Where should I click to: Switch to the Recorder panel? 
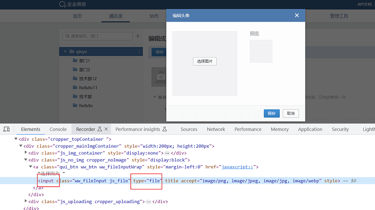pyautogui.click(x=85, y=129)
